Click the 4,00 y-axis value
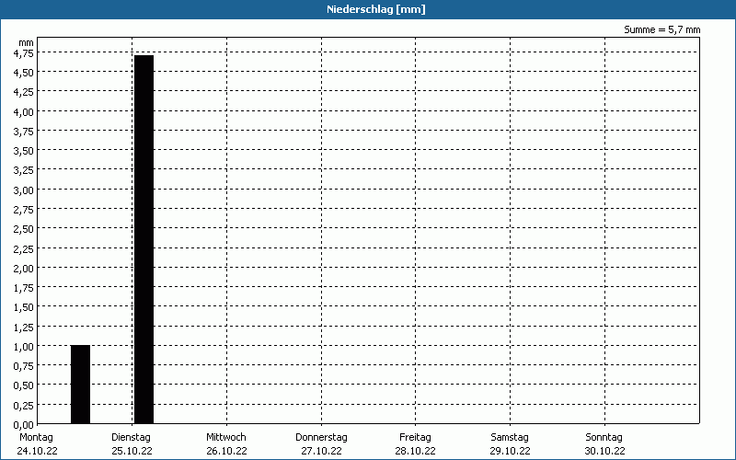Viewport: 736px width, 460px height. pyautogui.click(x=24, y=112)
